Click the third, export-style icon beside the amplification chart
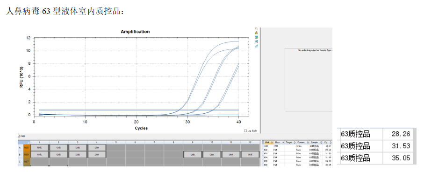The image size is (424, 172). tap(256, 37)
